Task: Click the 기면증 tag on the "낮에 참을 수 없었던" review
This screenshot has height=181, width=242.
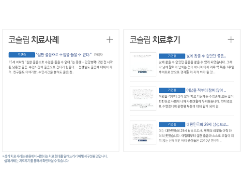Action: [x=172, y=56]
